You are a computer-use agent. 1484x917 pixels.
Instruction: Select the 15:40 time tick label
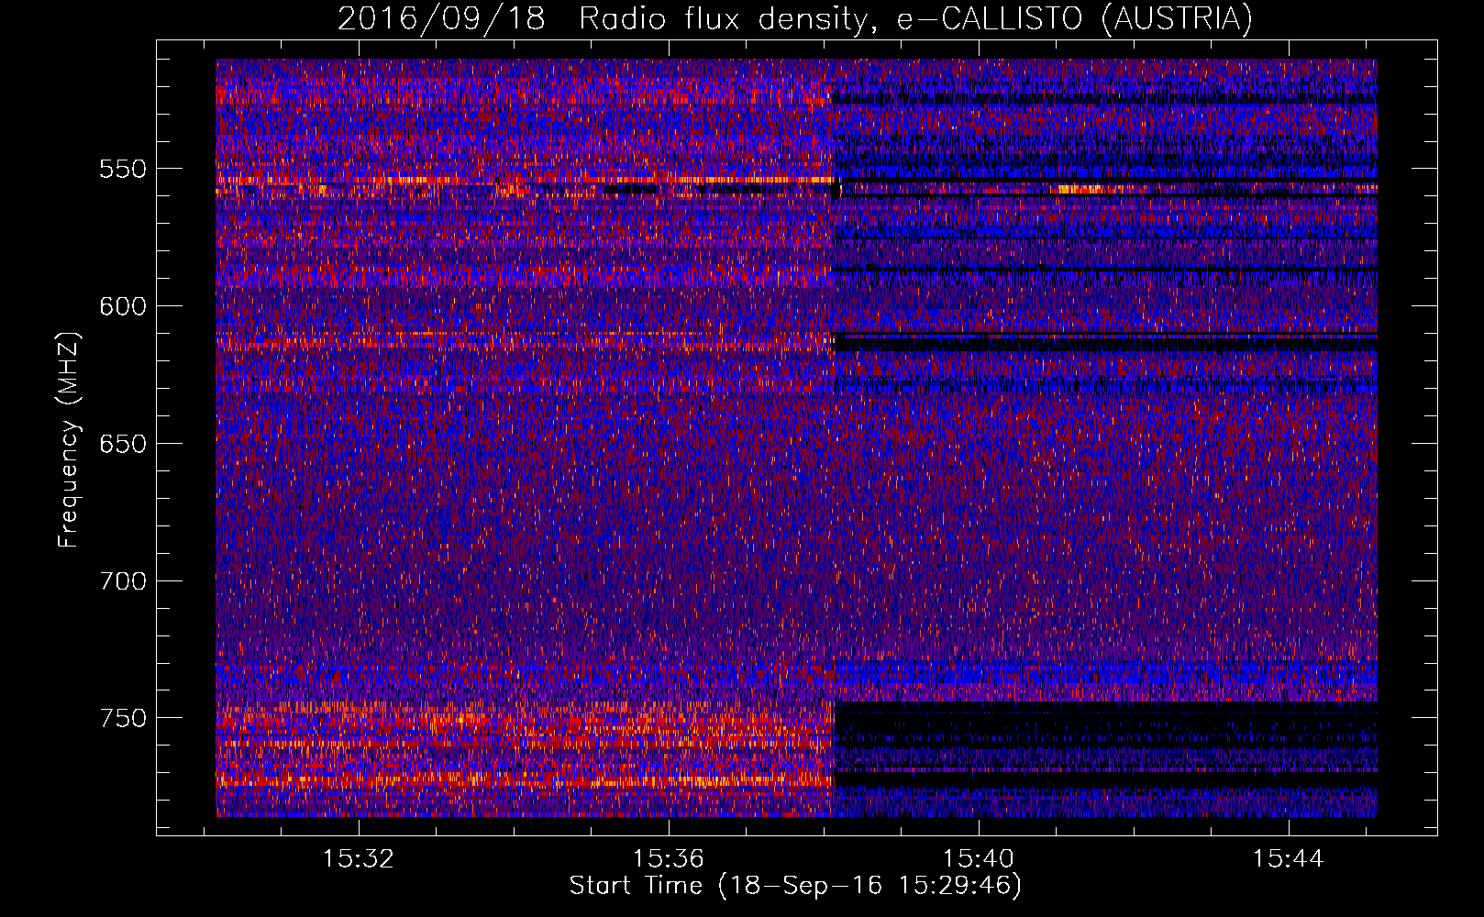click(x=979, y=859)
